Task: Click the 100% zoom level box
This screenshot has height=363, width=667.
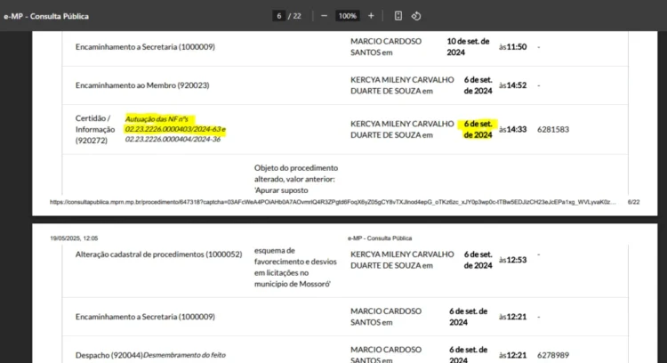Action: (x=347, y=16)
